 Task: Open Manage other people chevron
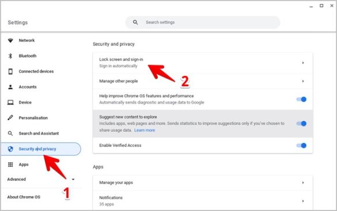[303, 81]
